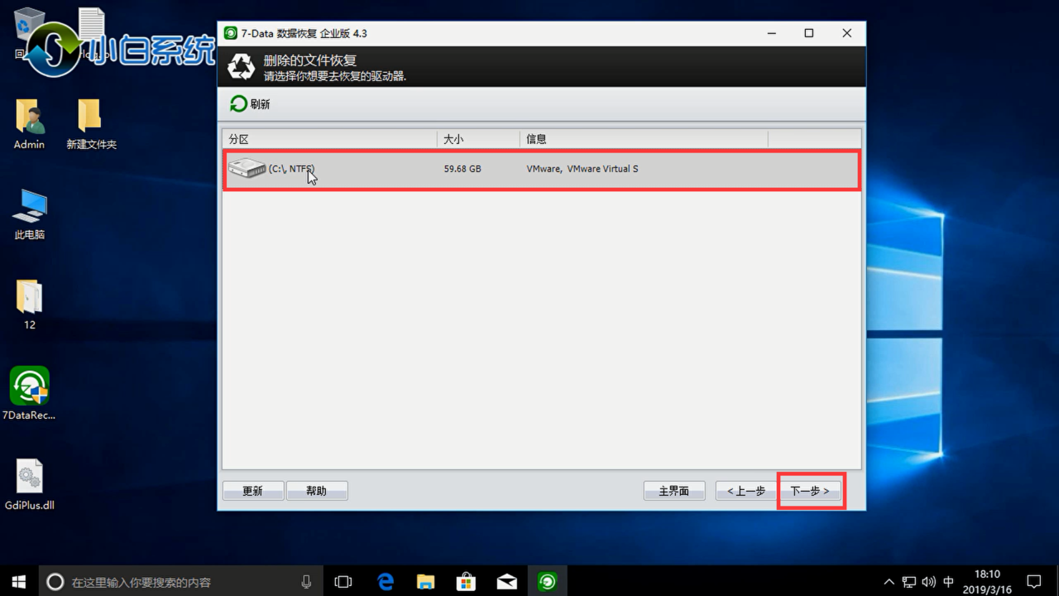Open the Admin folder on desktop
The image size is (1059, 596).
coord(29,125)
